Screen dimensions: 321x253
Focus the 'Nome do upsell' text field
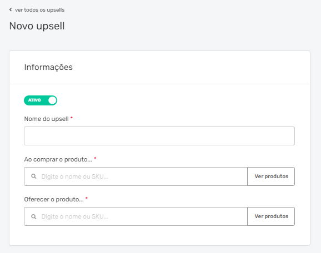pyautogui.click(x=159, y=136)
